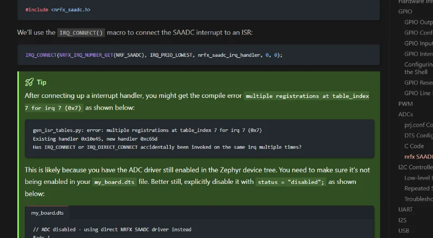433x238 pixels.
Task: Select ADCs in the table of contents
Action: [x=406, y=114]
